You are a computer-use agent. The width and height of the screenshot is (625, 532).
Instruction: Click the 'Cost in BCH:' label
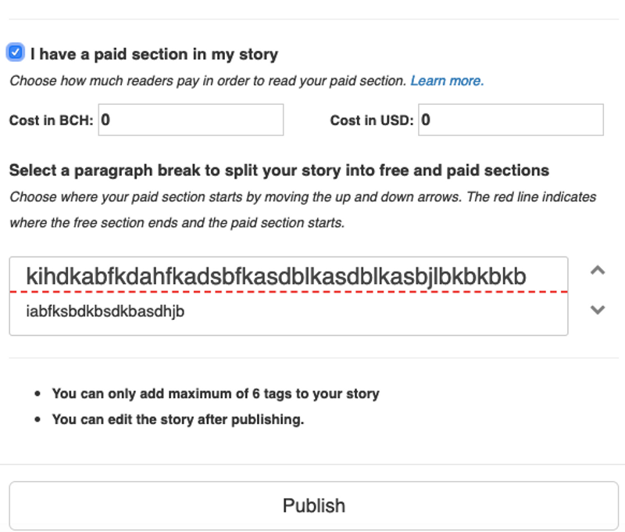coord(51,120)
